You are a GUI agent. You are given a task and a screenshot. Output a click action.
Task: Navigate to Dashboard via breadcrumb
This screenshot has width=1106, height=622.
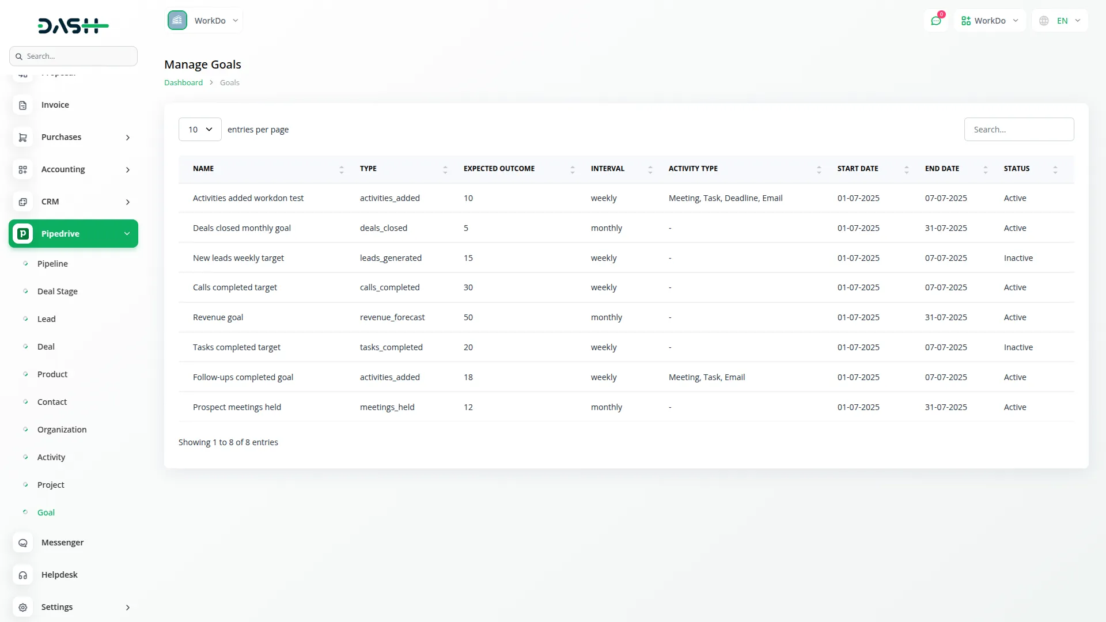pyautogui.click(x=183, y=82)
